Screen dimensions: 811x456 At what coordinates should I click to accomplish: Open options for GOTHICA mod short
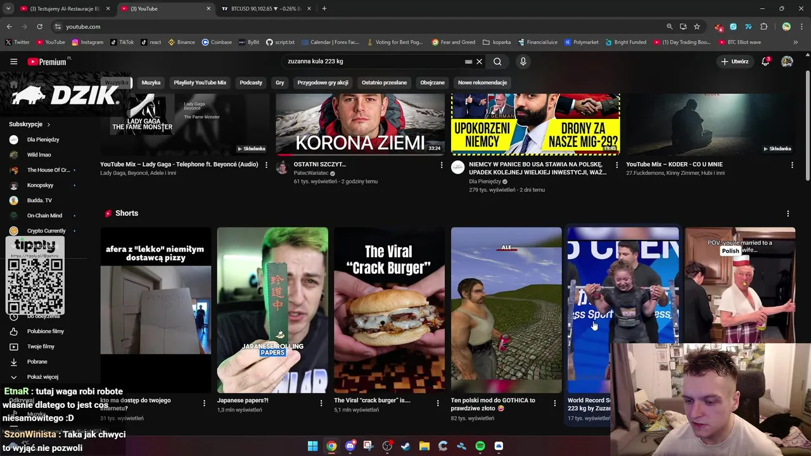click(x=555, y=403)
